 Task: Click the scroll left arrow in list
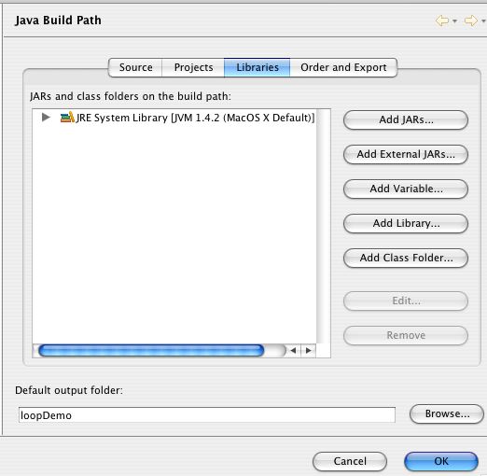pos(293,351)
